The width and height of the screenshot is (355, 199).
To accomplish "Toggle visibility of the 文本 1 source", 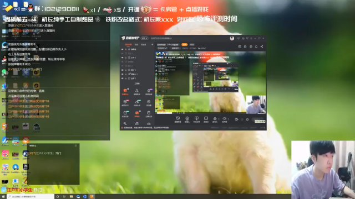I will click(x=123, y=57).
